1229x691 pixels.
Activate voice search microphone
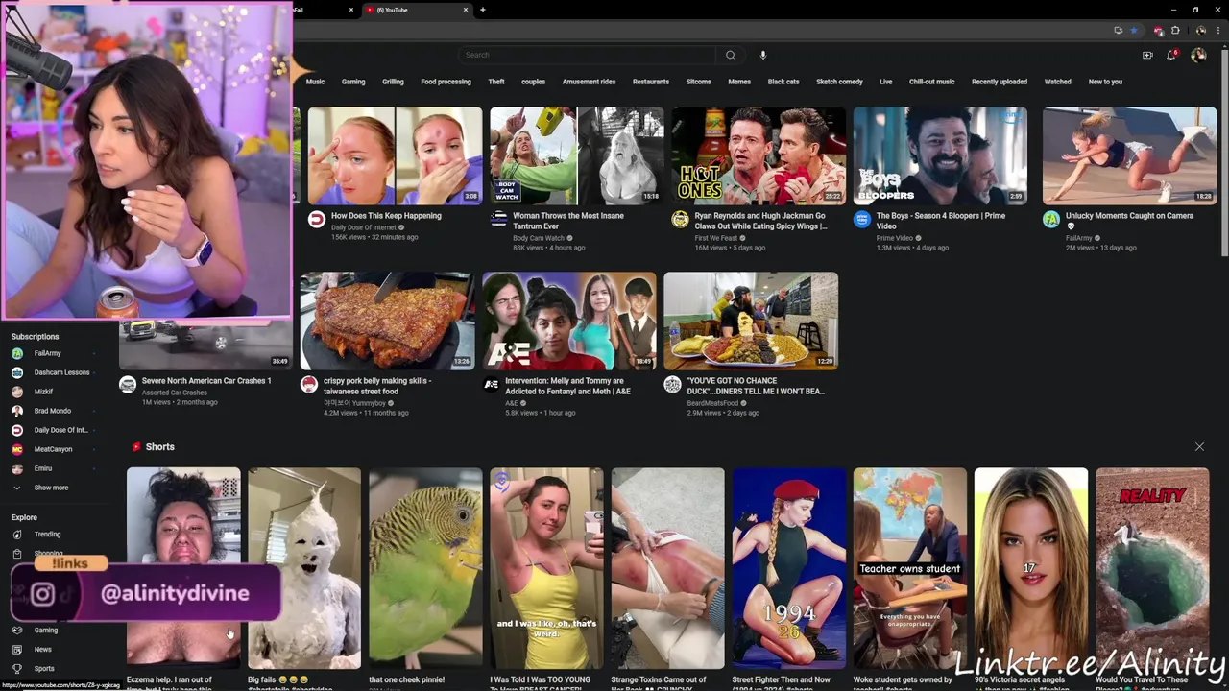[763, 55]
